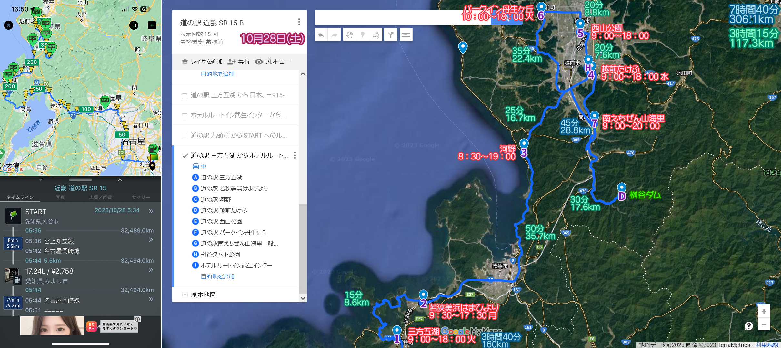Select stop B 道の駅 若狭美浜はまびより
The width and height of the screenshot is (781, 348).
[230, 188]
